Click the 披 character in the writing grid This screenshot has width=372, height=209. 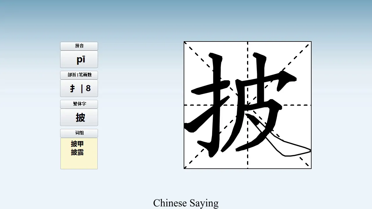(248, 105)
